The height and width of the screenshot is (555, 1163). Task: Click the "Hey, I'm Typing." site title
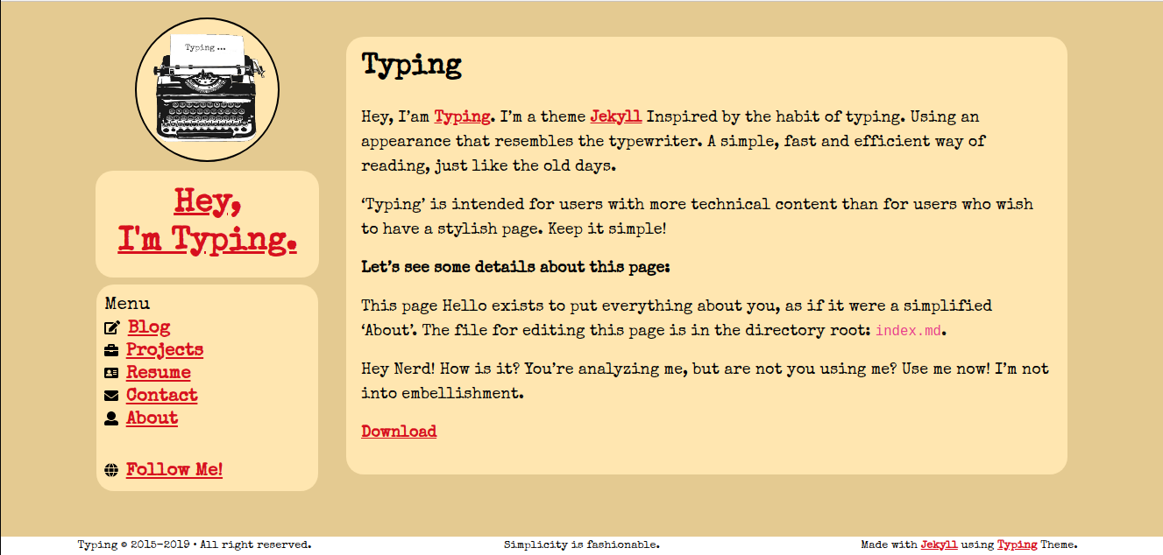207,220
